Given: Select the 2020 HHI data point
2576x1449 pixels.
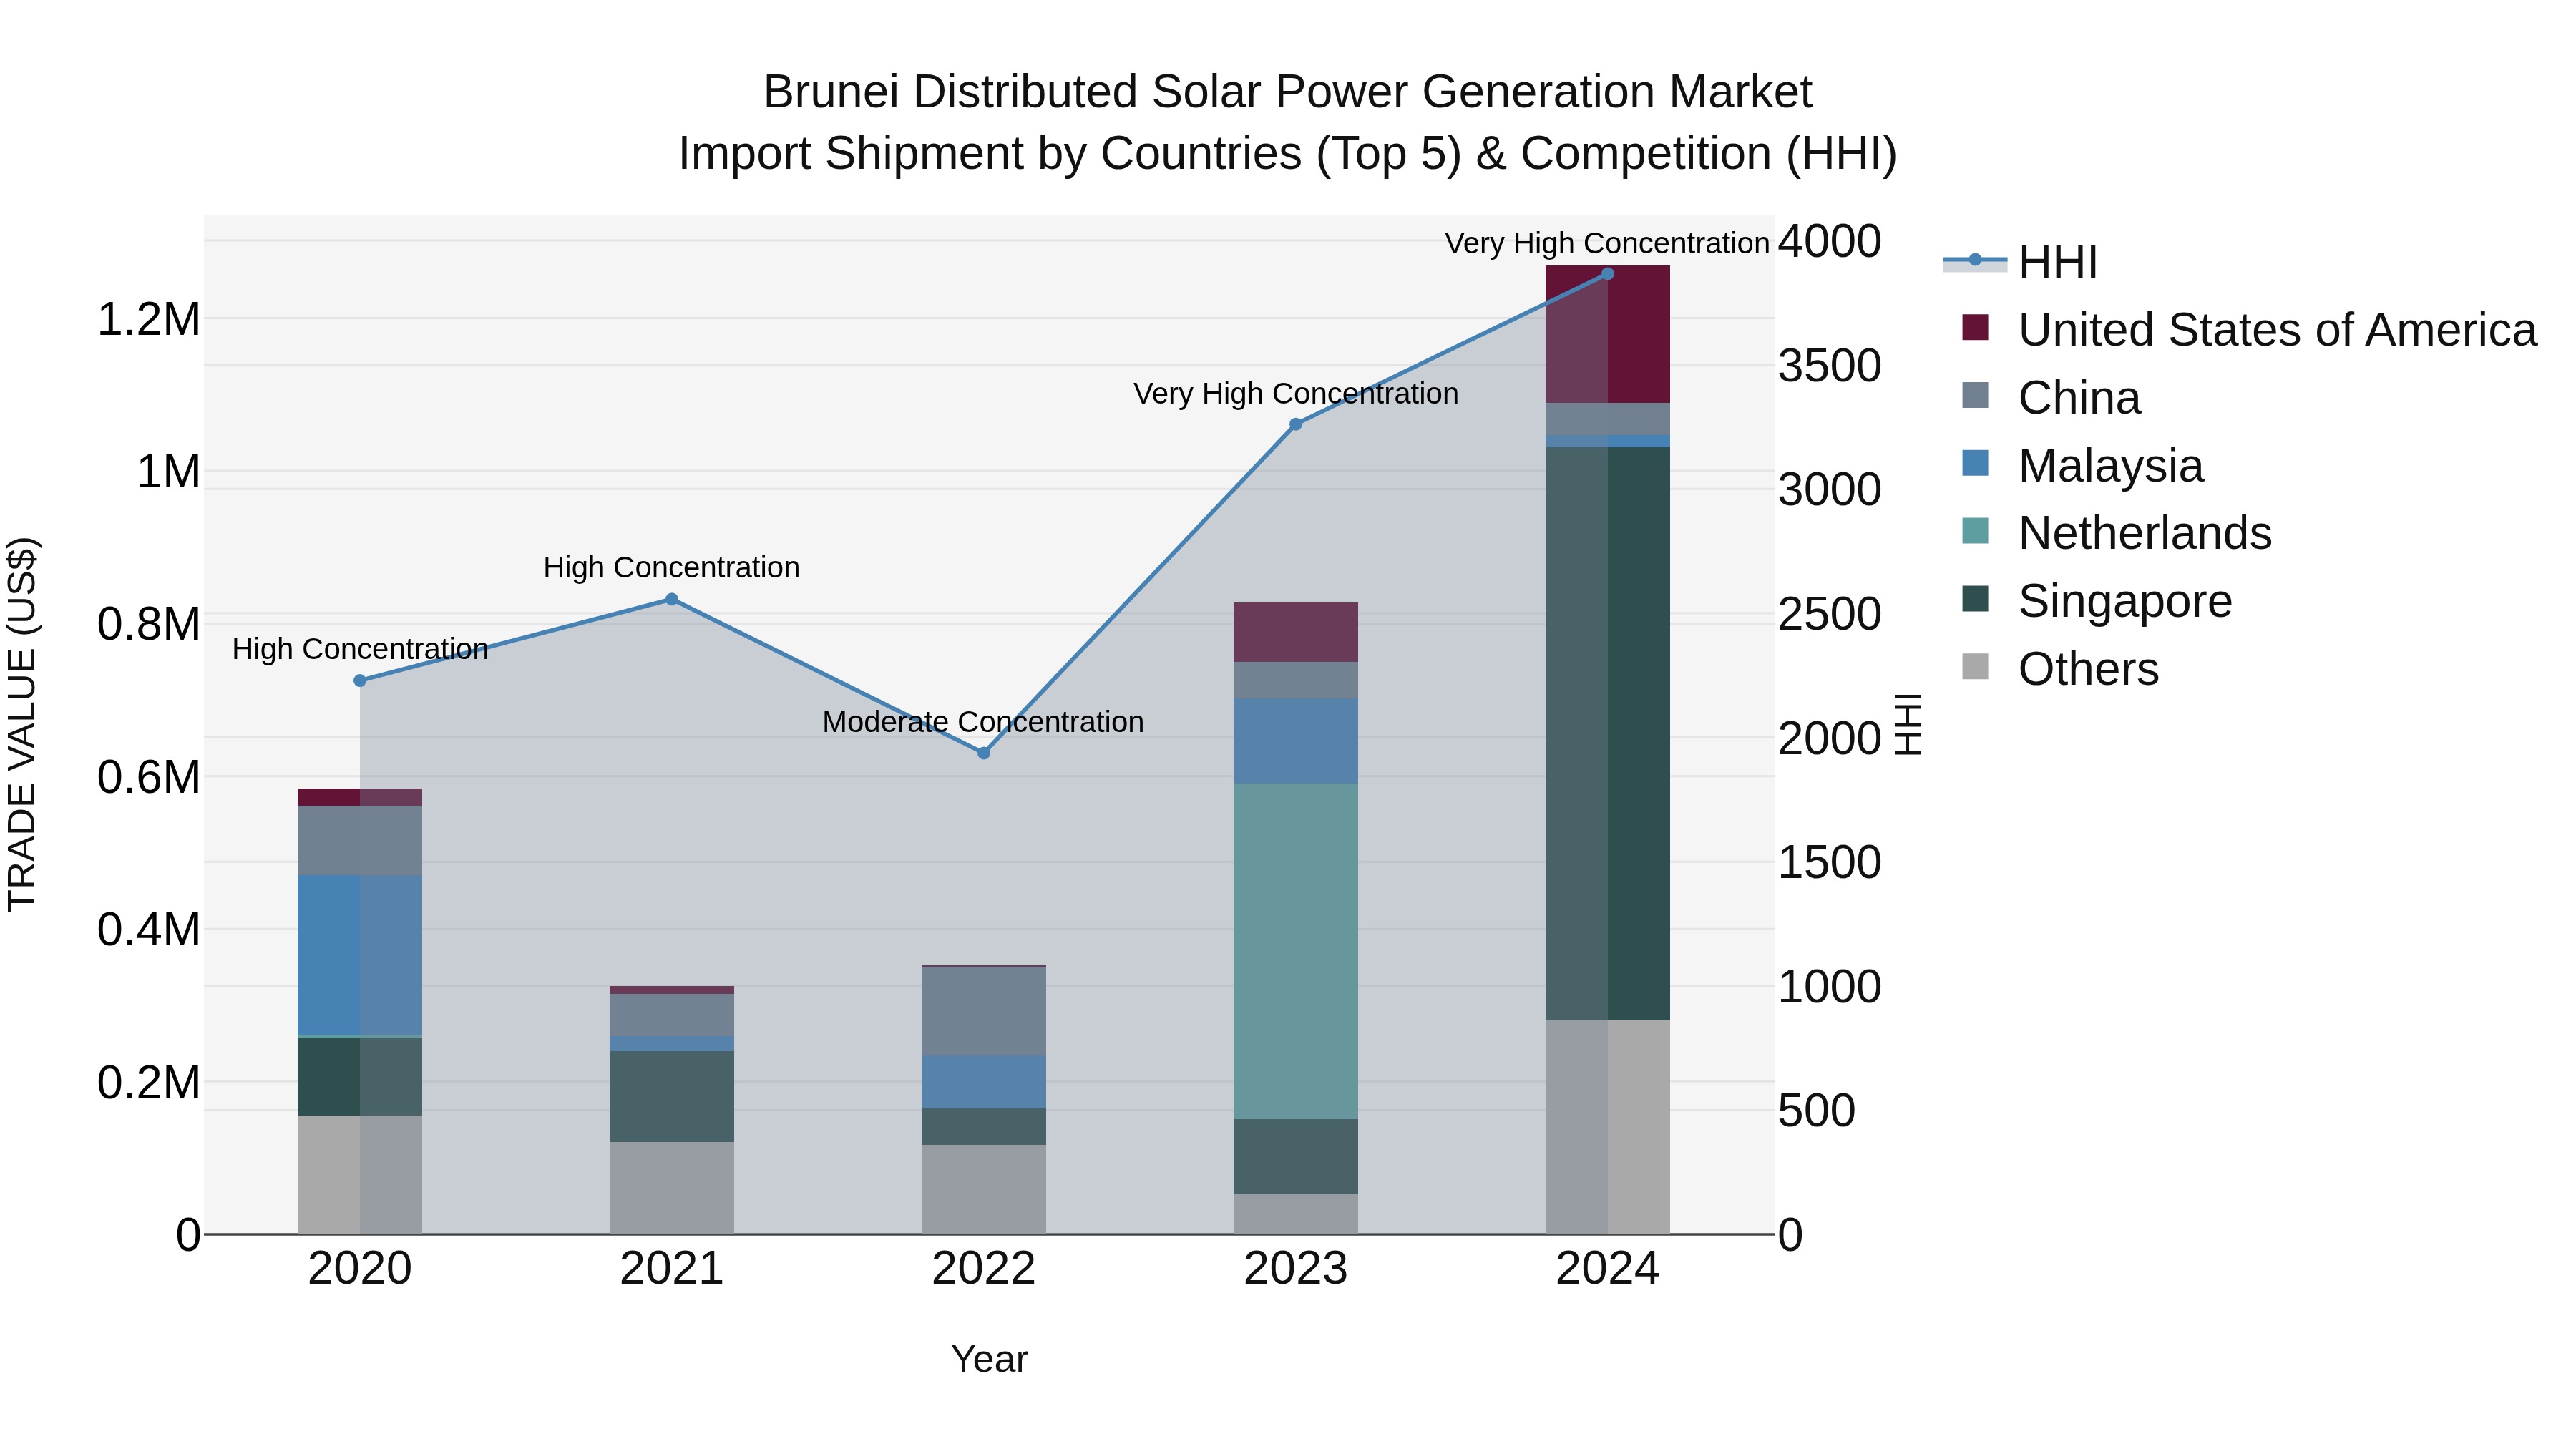Looking at the screenshot, I should 360,681.
